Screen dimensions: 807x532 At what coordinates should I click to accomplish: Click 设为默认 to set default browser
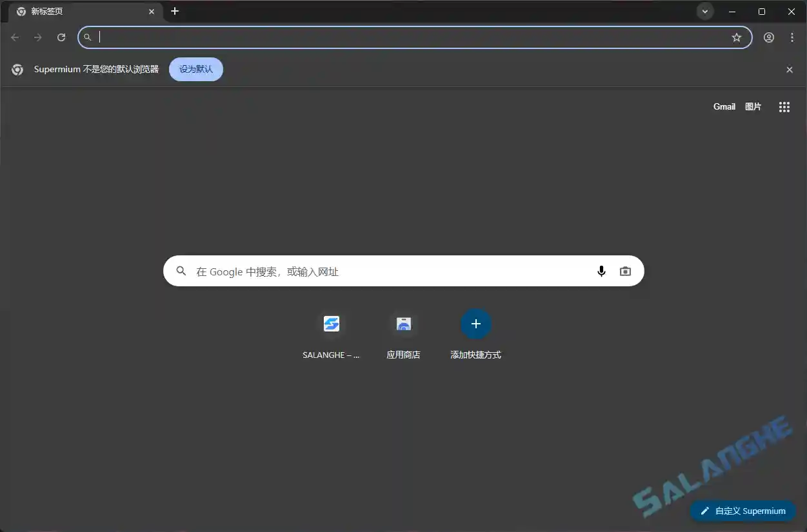(195, 69)
